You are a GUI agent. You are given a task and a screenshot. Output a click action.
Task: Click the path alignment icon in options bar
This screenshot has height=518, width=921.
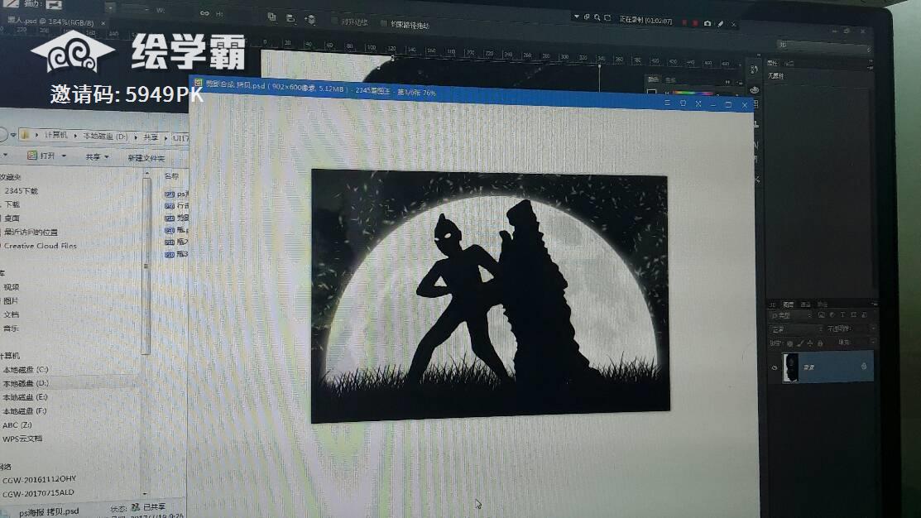tap(290, 18)
